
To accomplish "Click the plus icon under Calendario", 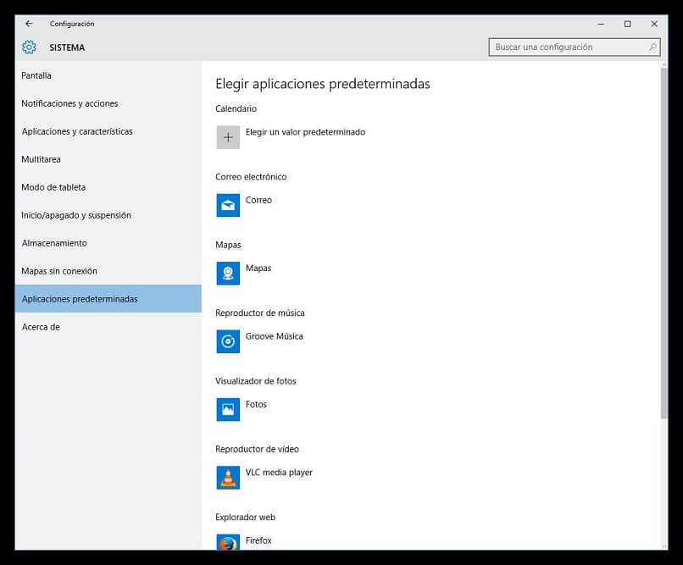I will (x=228, y=137).
